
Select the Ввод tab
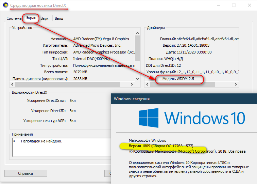(x=59, y=18)
